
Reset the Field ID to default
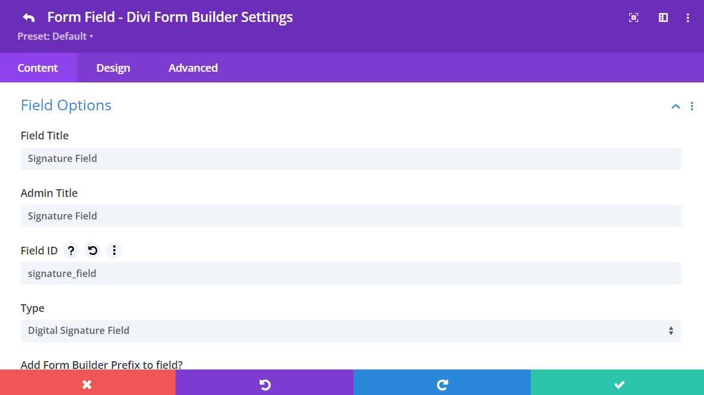[93, 250]
